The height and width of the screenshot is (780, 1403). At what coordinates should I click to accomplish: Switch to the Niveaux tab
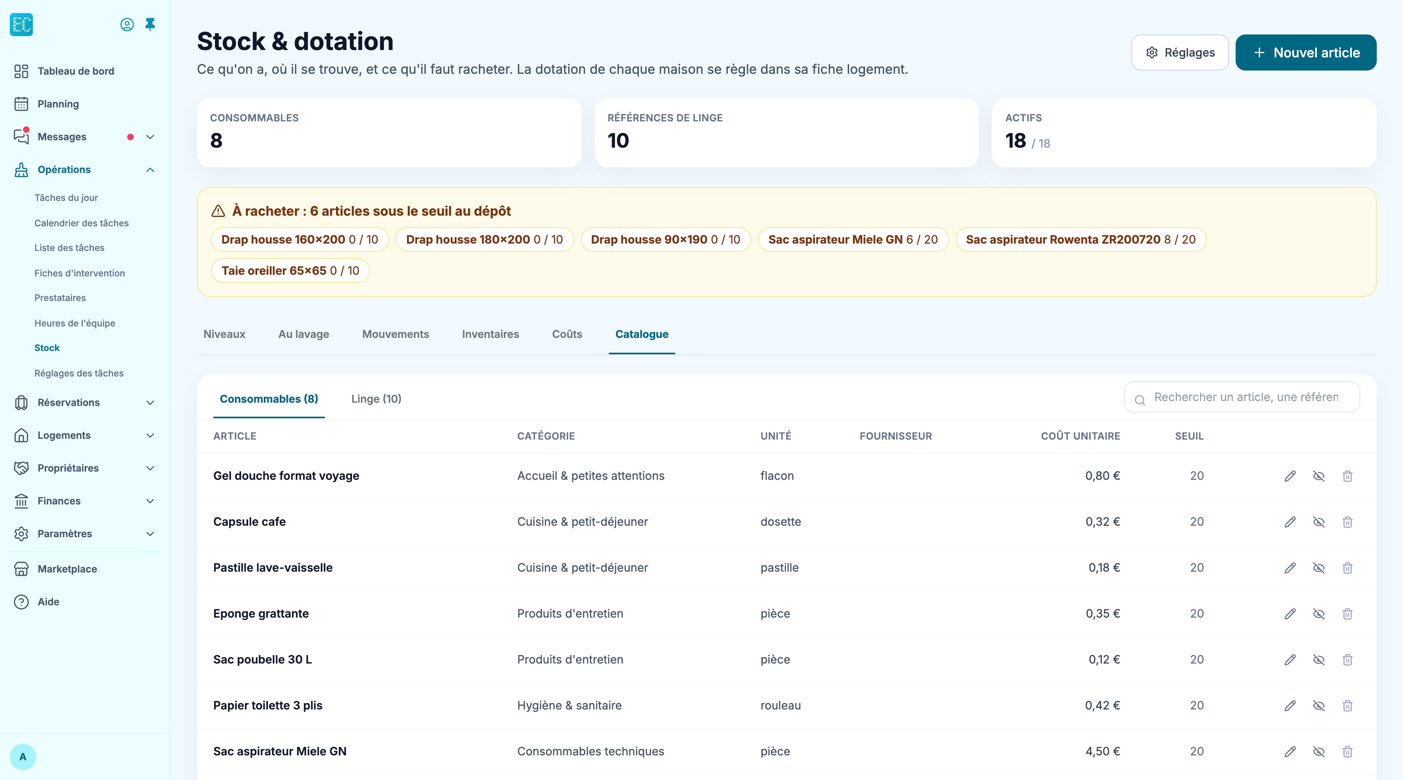click(x=224, y=334)
